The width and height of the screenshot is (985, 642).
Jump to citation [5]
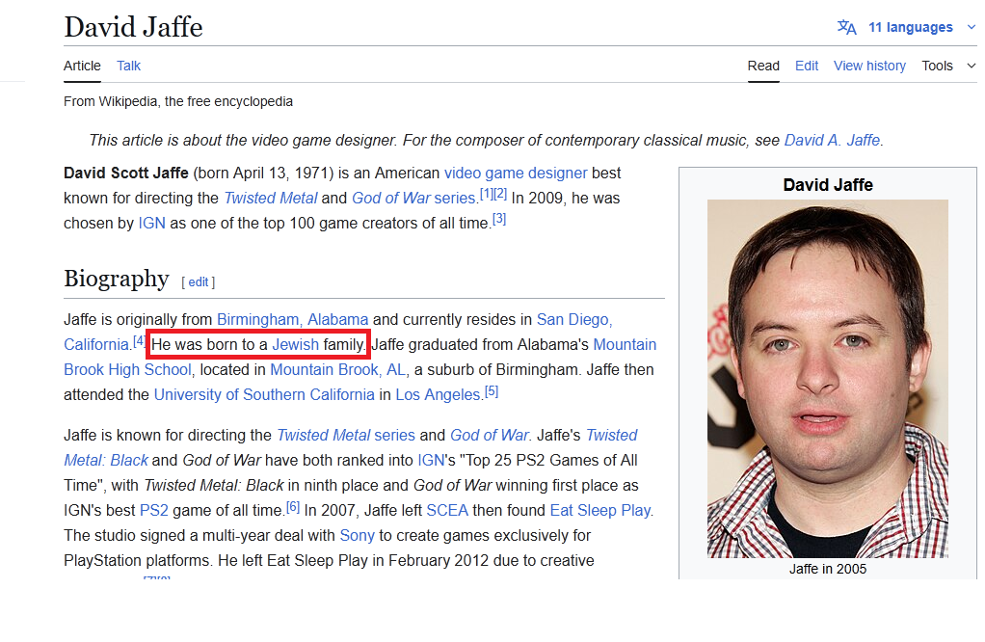click(x=492, y=390)
